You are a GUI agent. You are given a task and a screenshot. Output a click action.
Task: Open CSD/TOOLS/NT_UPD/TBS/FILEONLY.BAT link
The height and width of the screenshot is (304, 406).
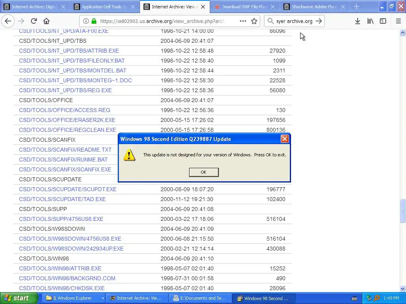tap(72, 61)
